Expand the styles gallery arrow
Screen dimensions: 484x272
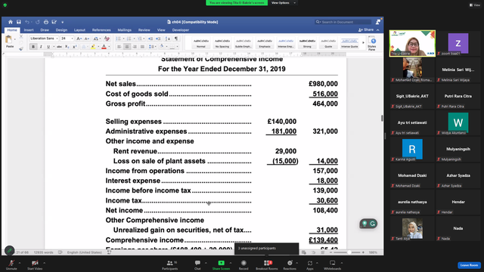pyautogui.click(x=363, y=42)
